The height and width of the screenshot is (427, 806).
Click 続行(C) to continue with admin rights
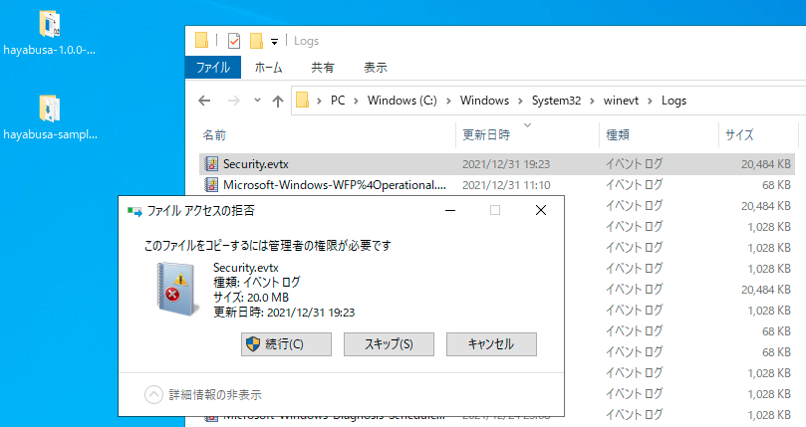[286, 344]
